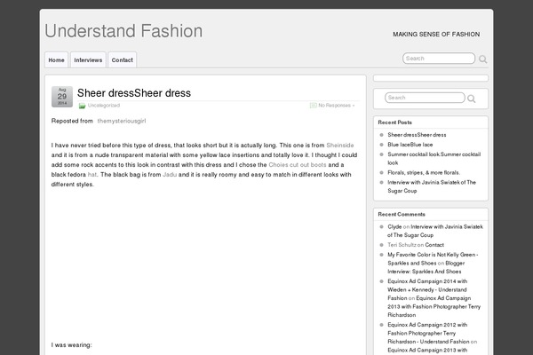
Task: Follow the Choies cut out boots link
Action: pos(298,165)
